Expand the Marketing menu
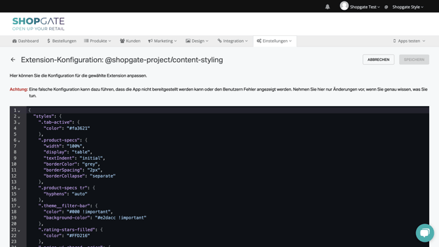The width and height of the screenshot is (439, 247). coord(162,41)
